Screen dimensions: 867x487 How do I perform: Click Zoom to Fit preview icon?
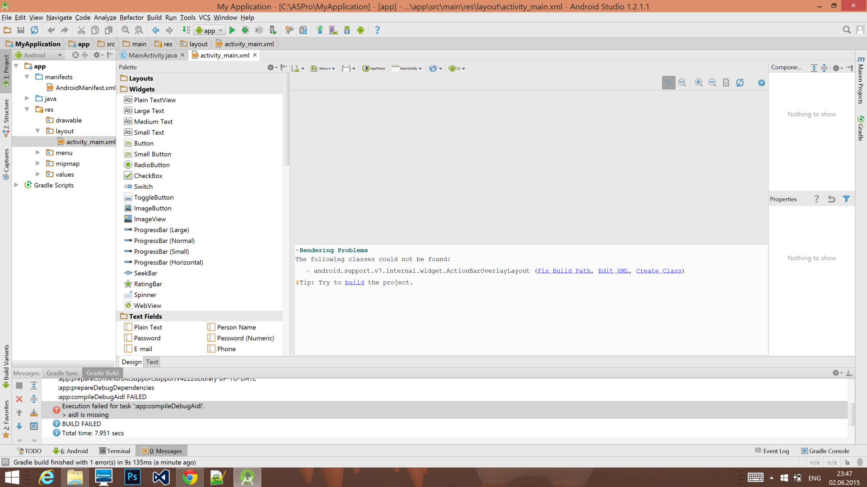pyautogui.click(x=668, y=83)
